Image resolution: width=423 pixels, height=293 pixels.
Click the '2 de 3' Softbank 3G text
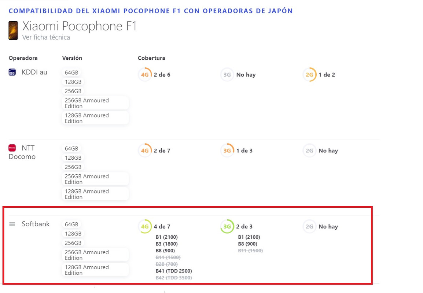click(x=244, y=226)
